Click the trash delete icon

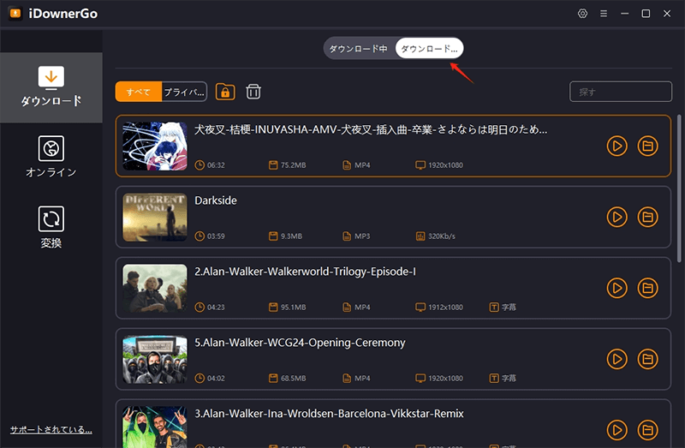pos(253,92)
